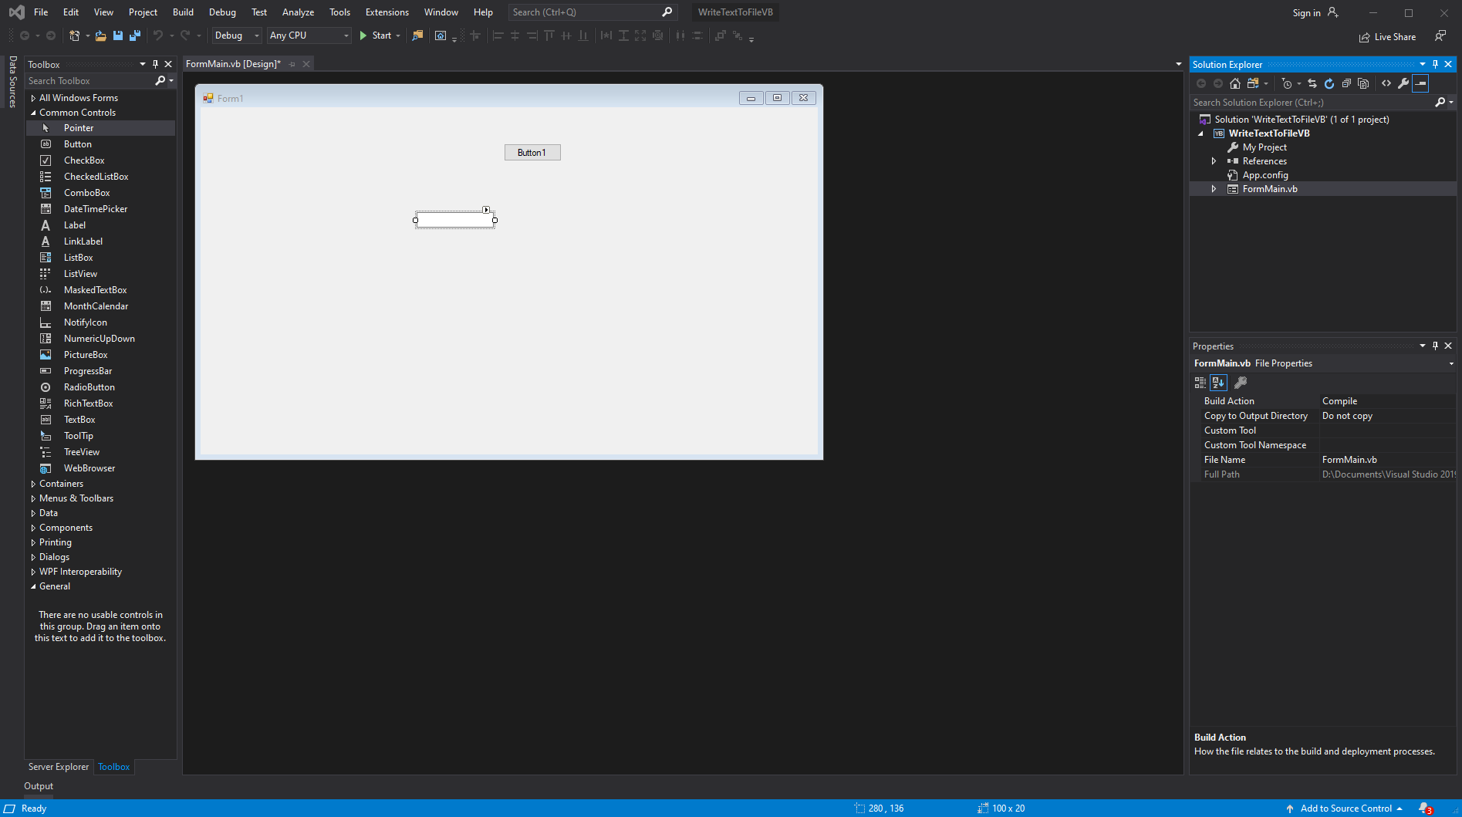1462x817 pixels.
Task: Choose the ProgressBar control from Common Controls
Action: coord(88,370)
